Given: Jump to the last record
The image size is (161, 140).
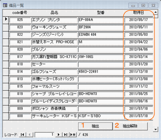Looking at the screenshot, I should click(x=66, y=135).
